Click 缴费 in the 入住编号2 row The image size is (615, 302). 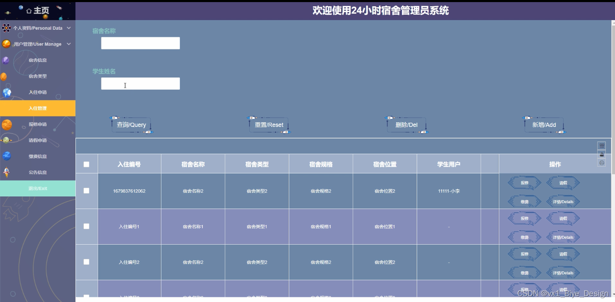click(524, 273)
